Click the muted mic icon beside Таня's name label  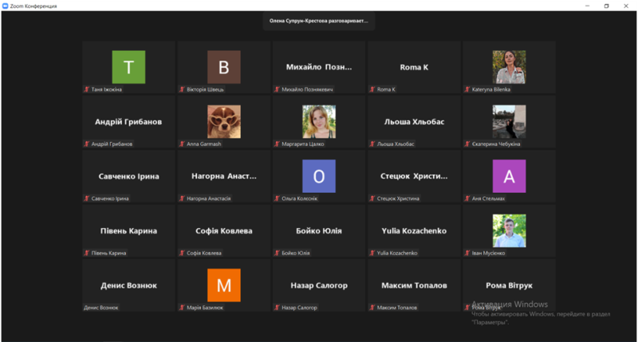point(87,89)
